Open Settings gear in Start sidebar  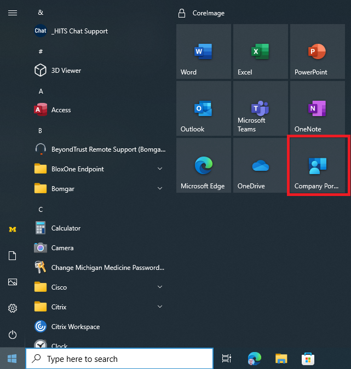click(x=13, y=308)
